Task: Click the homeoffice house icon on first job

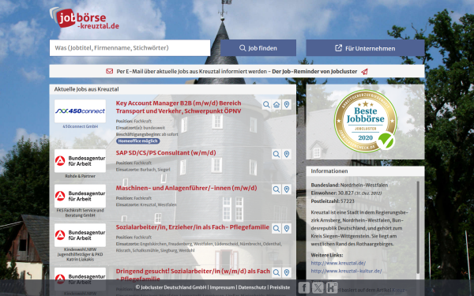Action: (276, 105)
